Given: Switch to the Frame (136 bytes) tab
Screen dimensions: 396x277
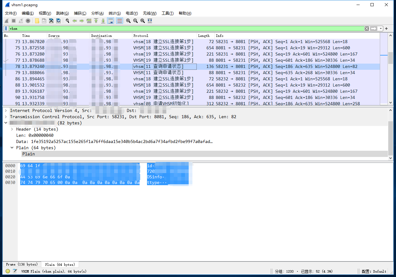Looking at the screenshot, I should click(x=21, y=264).
